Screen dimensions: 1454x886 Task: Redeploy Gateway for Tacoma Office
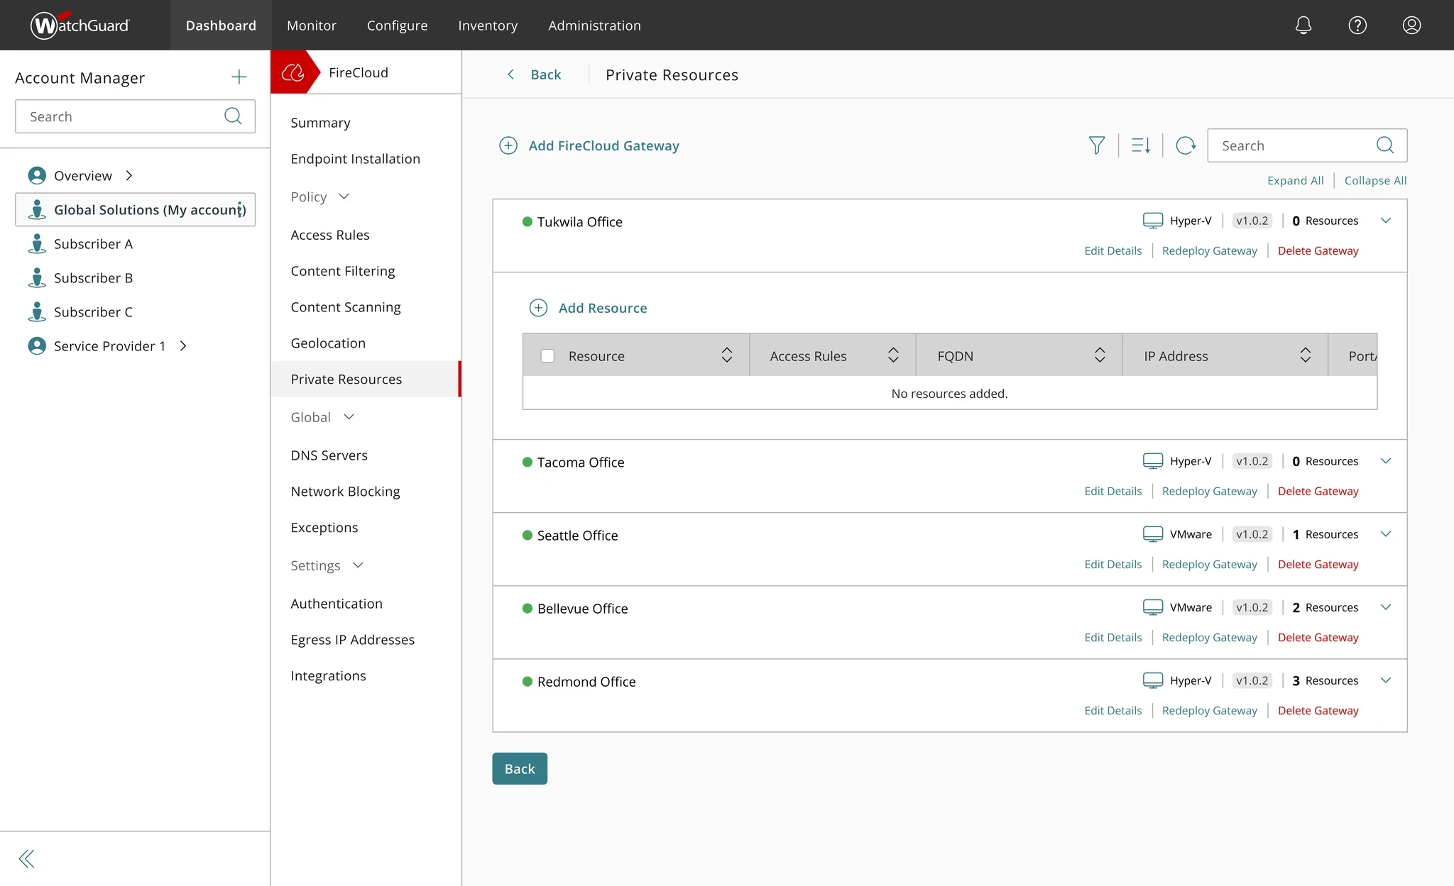[x=1209, y=491]
